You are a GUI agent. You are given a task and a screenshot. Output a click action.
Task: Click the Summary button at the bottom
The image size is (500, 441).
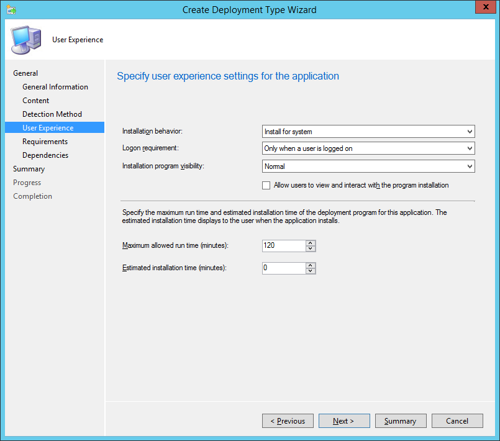pyautogui.click(x=401, y=421)
